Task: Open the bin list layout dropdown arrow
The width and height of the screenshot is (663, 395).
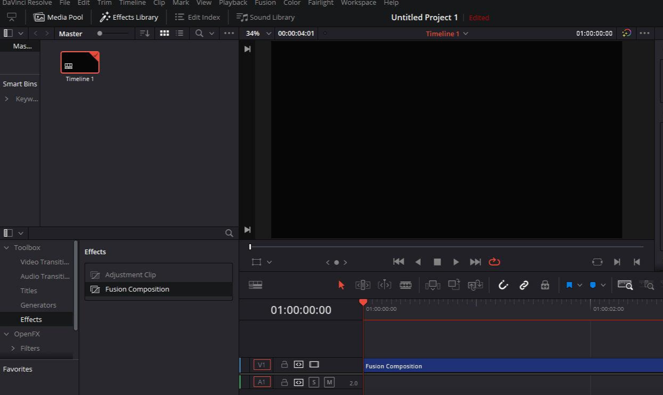Action: click(x=21, y=33)
